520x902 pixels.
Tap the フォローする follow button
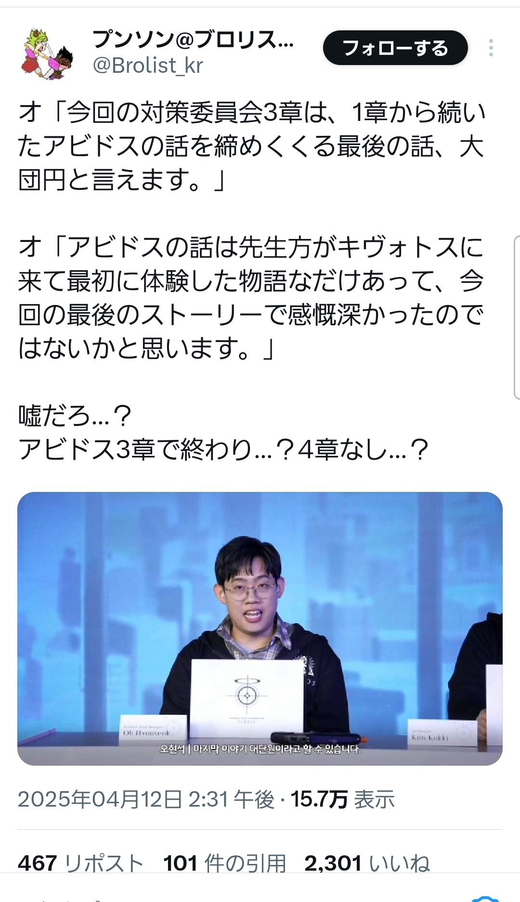(x=395, y=48)
